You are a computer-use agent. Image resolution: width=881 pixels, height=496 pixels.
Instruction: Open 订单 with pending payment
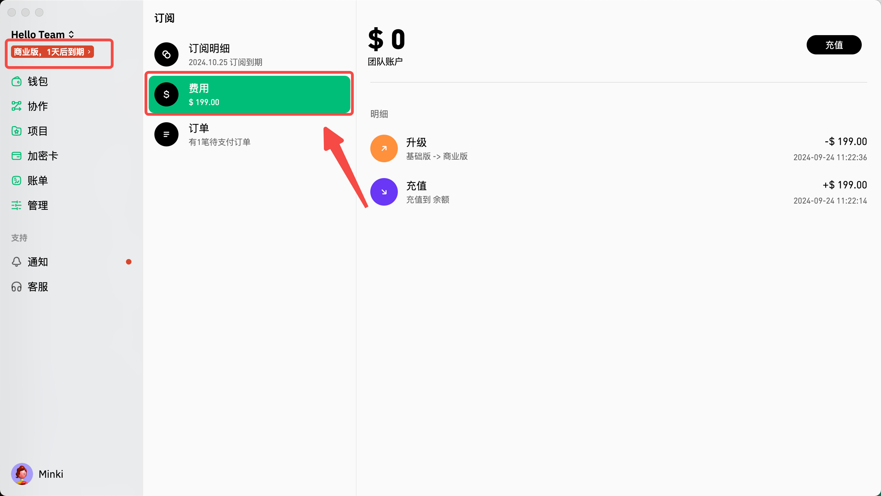pos(220,134)
